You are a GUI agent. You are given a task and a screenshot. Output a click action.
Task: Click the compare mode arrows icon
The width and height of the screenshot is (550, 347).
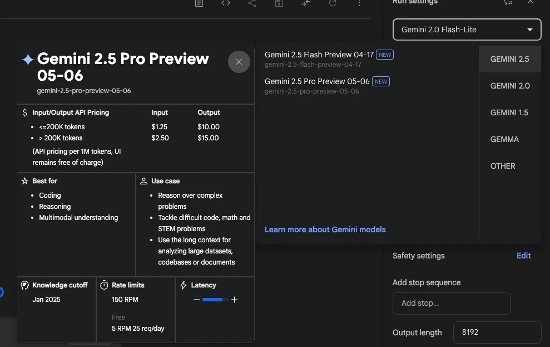point(305,3)
